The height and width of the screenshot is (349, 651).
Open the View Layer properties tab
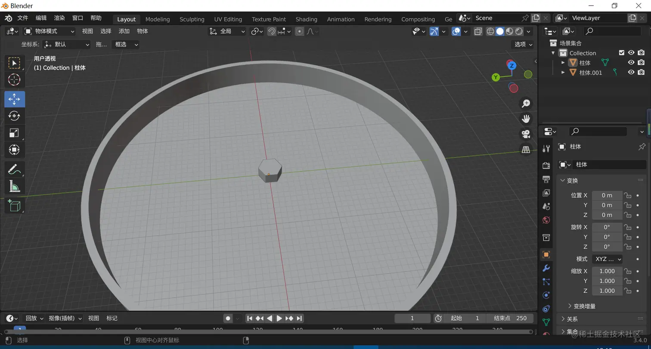pyautogui.click(x=546, y=193)
